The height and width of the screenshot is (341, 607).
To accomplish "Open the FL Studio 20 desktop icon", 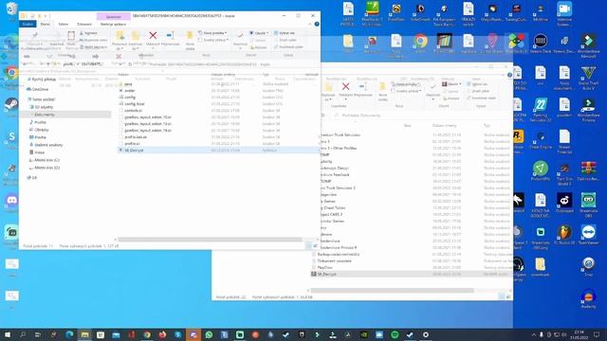I will (564, 232).
